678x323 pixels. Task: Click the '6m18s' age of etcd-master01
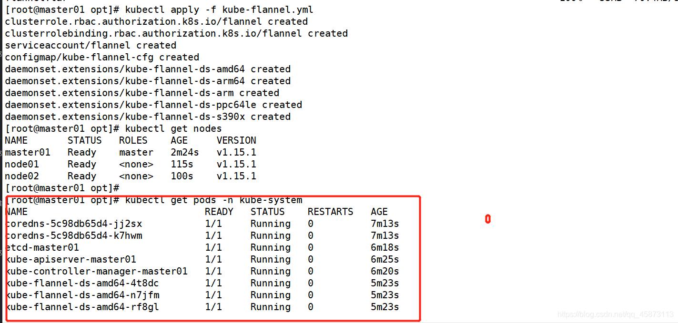385,247
